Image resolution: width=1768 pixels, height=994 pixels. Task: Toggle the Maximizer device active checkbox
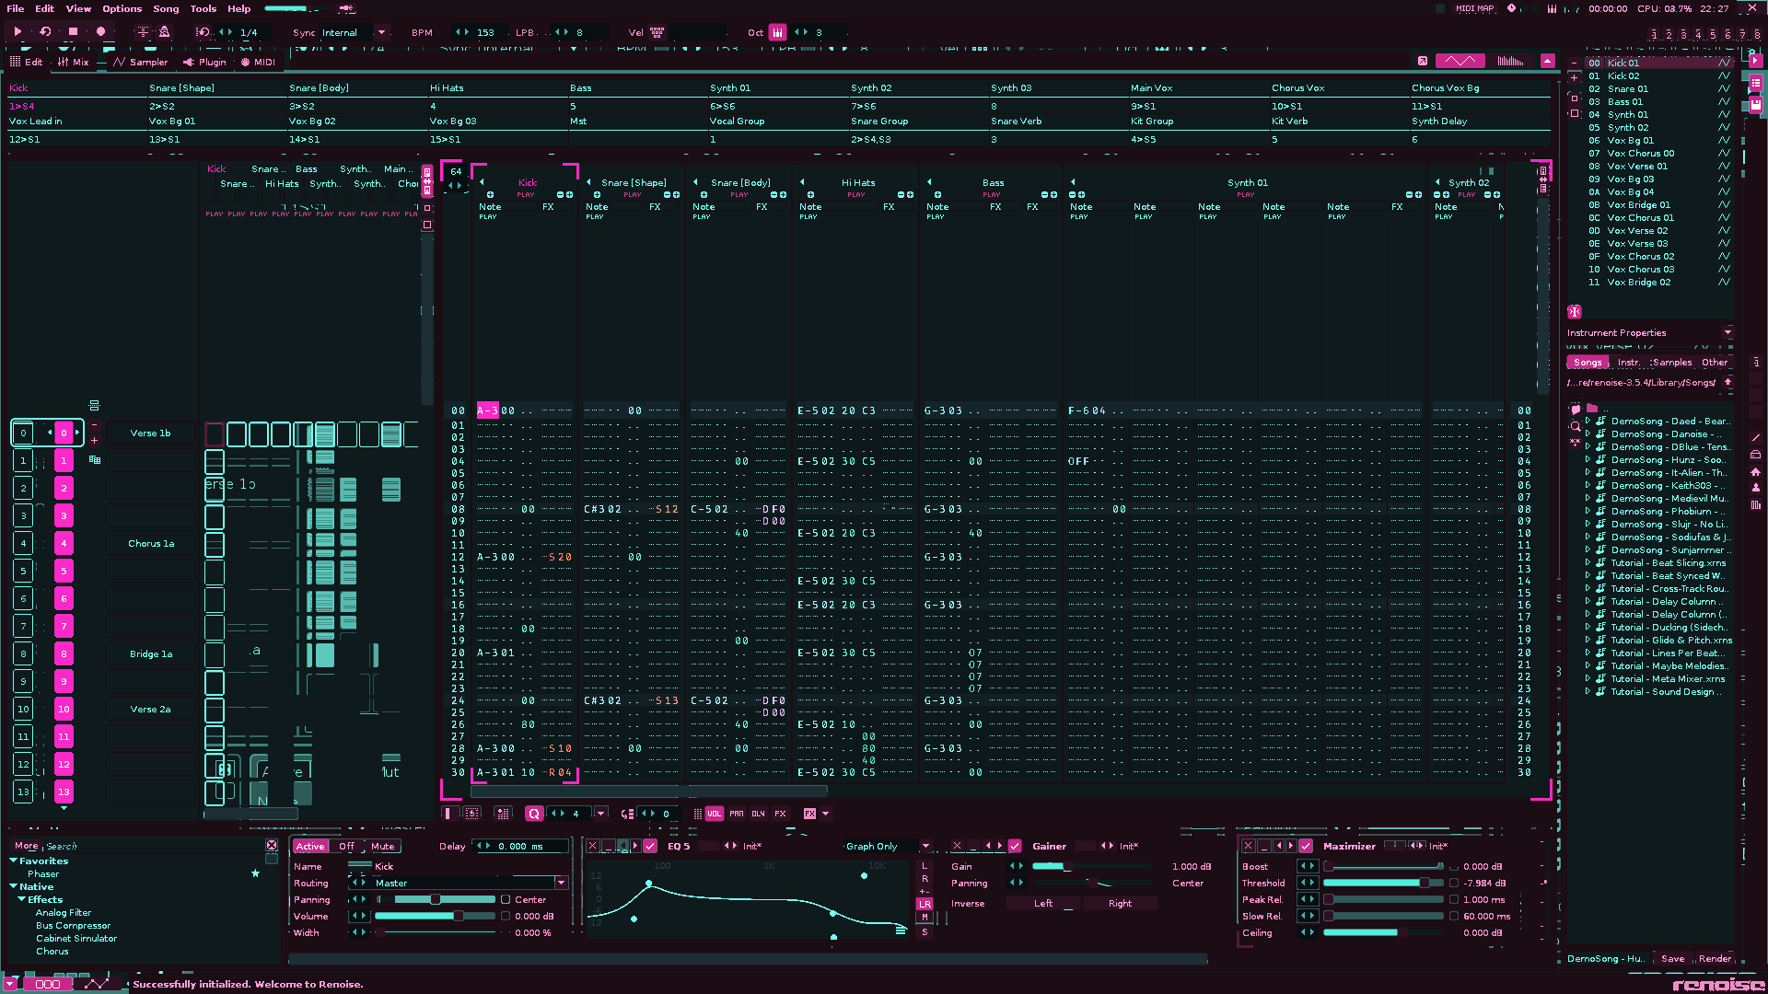point(1306,846)
